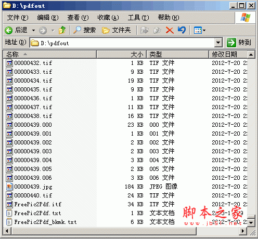This screenshot has height=239, width=258.
Task: Click the vertical scrollbar thumb near the bottom
Action: (x=251, y=217)
